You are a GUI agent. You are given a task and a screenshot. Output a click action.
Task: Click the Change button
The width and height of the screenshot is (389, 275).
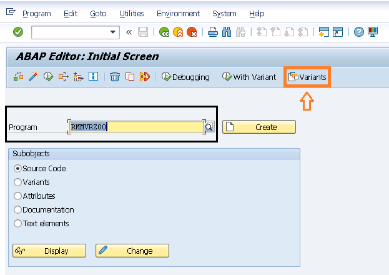pyautogui.click(x=132, y=251)
